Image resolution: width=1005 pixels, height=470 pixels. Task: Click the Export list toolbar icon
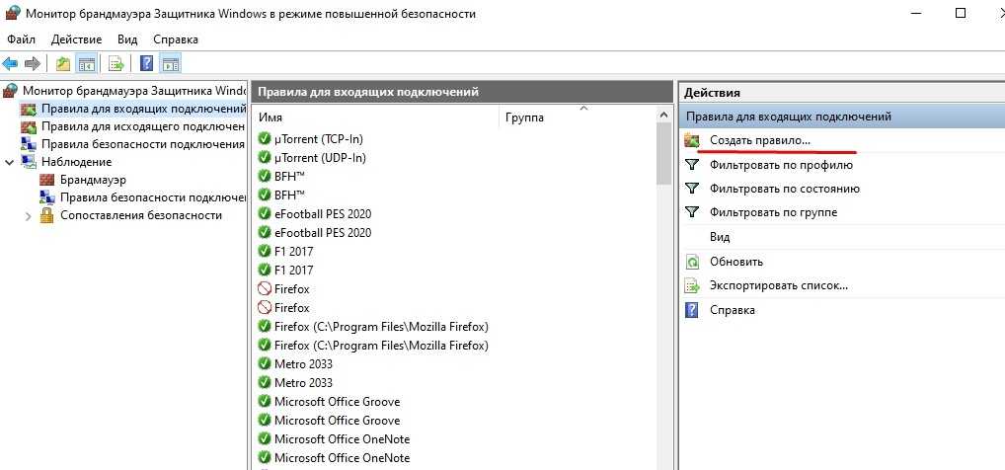coord(116,64)
